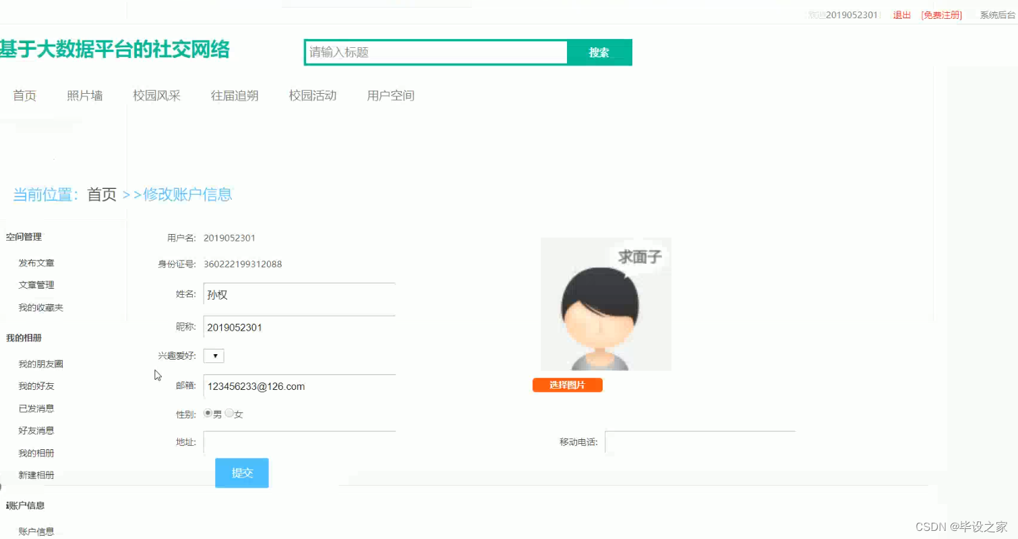The height and width of the screenshot is (539, 1018).
Task: Visit 我的收藏夹 favorites
Action: pyautogui.click(x=40, y=307)
